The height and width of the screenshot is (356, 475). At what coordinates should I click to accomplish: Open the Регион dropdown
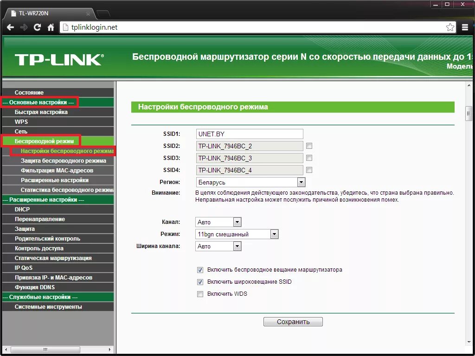coord(250,182)
